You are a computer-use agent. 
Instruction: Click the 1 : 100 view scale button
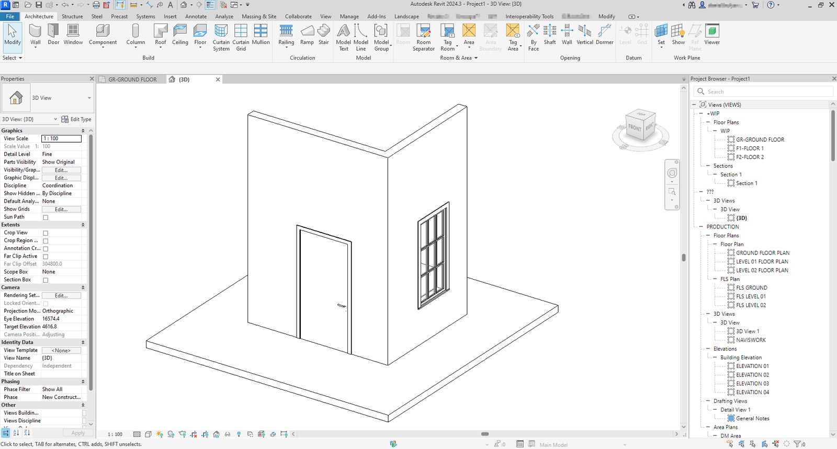point(115,434)
